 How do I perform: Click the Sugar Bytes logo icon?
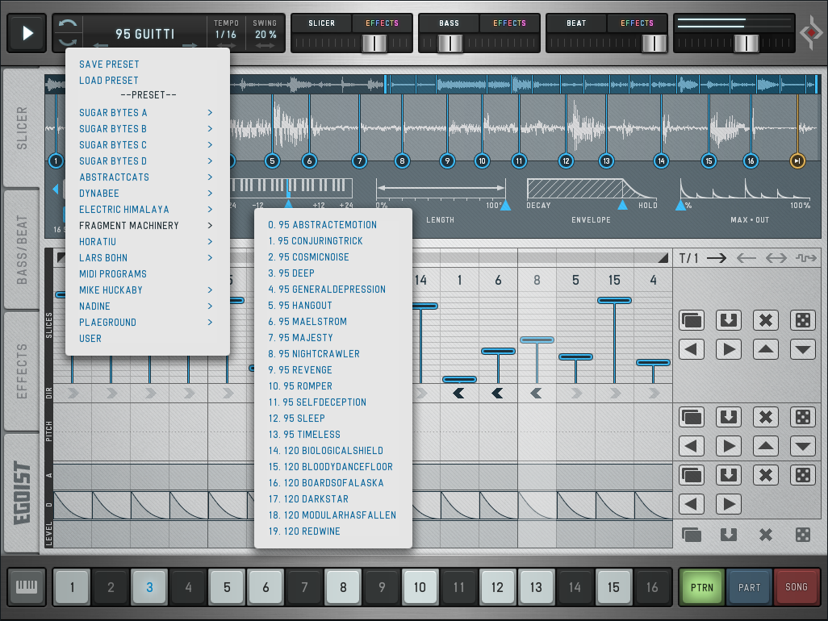click(810, 33)
